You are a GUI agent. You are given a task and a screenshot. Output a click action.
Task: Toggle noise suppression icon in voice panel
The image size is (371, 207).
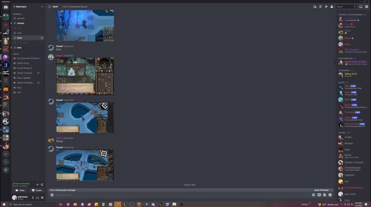point(37,184)
